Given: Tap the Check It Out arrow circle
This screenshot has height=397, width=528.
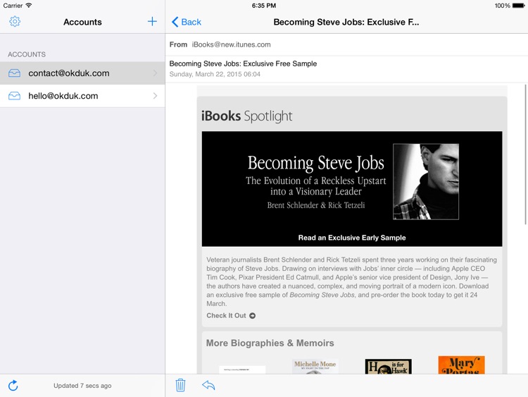Looking at the screenshot, I should [x=252, y=316].
